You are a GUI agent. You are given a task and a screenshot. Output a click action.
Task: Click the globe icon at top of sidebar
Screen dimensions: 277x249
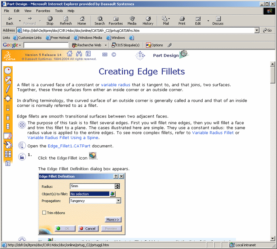click(x=8, y=71)
